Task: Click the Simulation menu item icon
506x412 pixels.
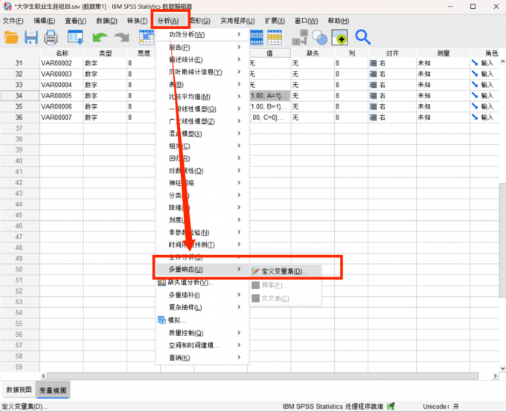Action: pos(161,320)
